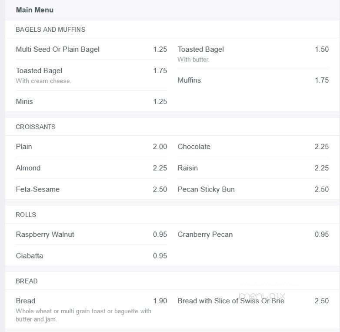Click Toasted Bagel with butter item
The width and height of the screenshot is (340, 332).
pos(201,50)
